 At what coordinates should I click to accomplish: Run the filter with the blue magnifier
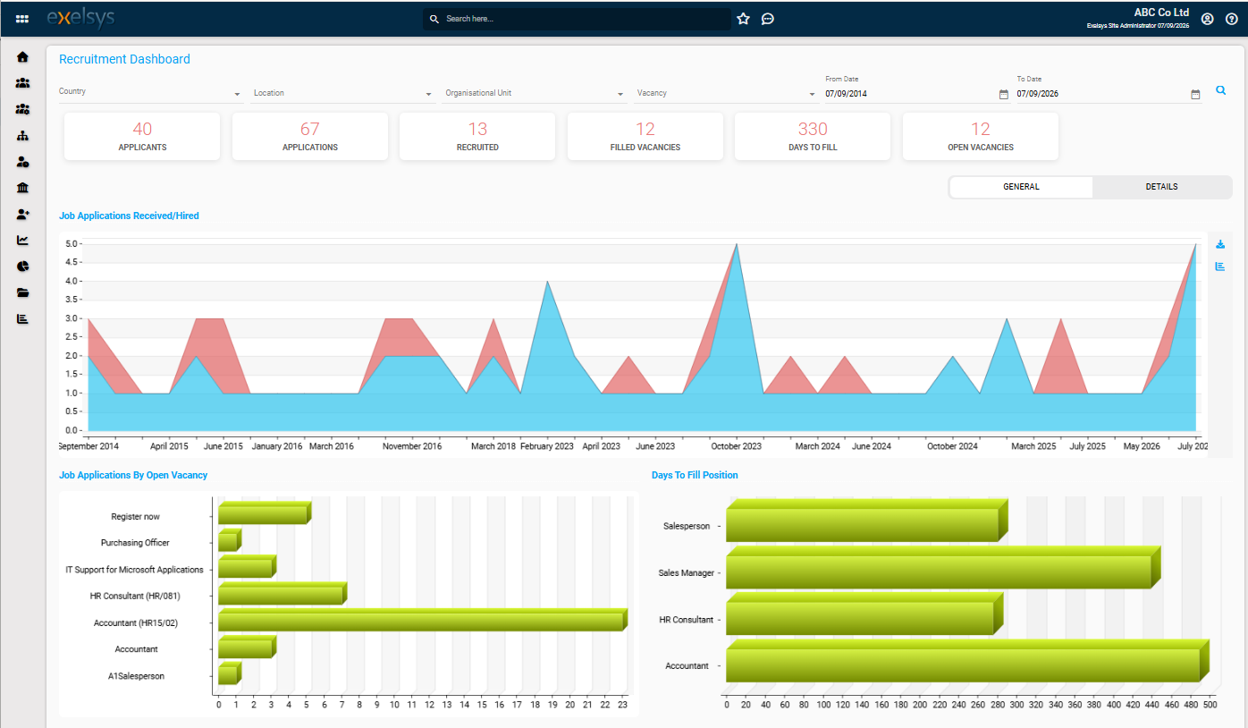tap(1220, 90)
